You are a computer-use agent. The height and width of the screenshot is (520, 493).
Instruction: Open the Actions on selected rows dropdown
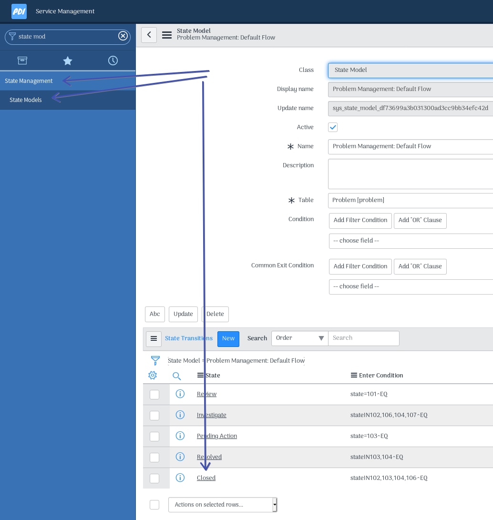222,505
